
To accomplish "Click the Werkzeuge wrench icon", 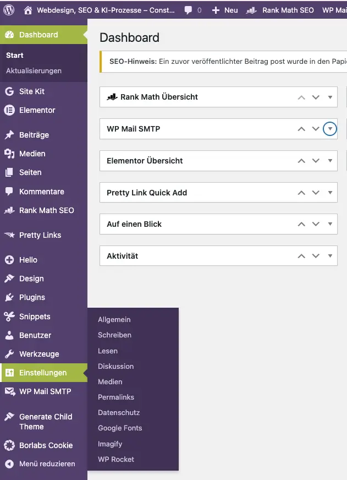I will pyautogui.click(x=9, y=354).
